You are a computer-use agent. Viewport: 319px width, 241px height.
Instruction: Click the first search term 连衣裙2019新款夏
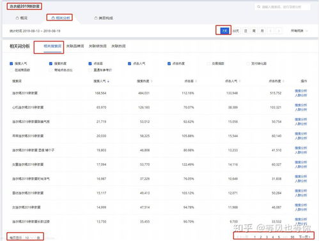click(25, 93)
